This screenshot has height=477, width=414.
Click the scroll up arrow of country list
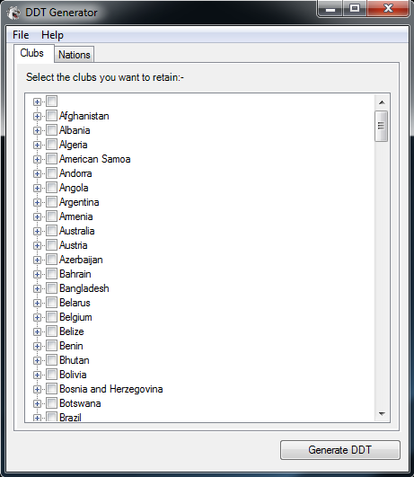(382, 102)
